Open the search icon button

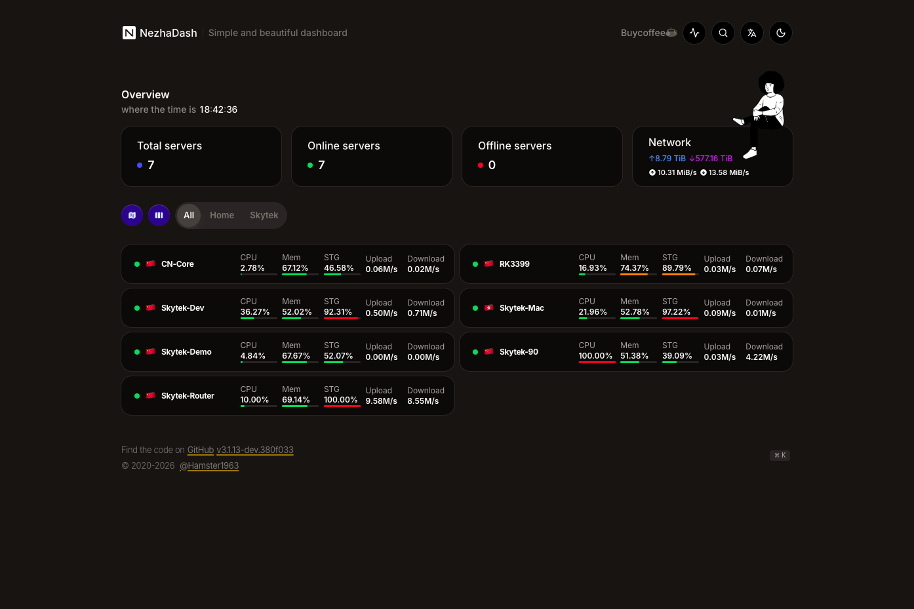(723, 33)
